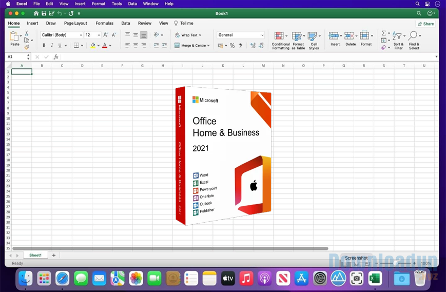Open Sort & Filter menu
This screenshot has width=446, height=292.
pos(398,41)
